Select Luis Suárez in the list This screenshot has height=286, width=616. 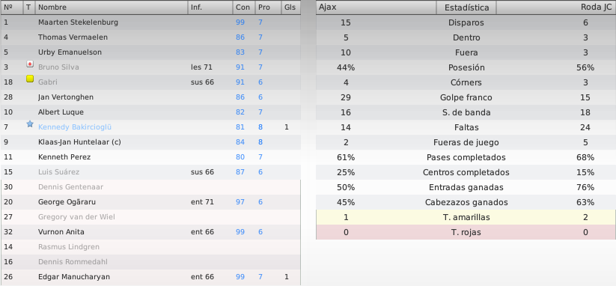click(x=150, y=172)
